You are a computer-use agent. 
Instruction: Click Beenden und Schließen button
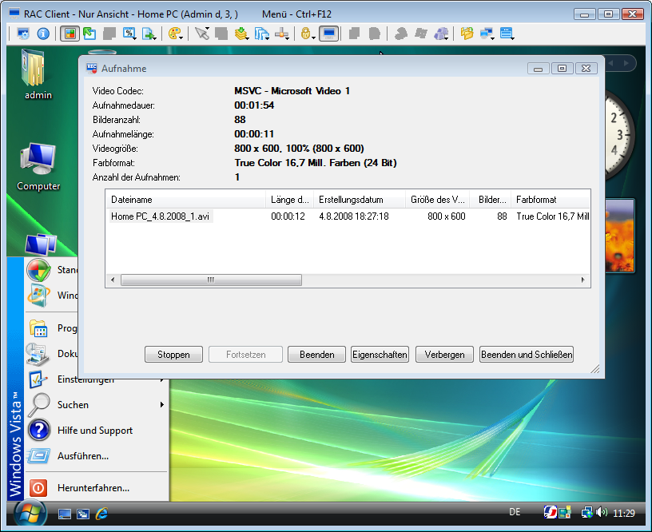527,355
